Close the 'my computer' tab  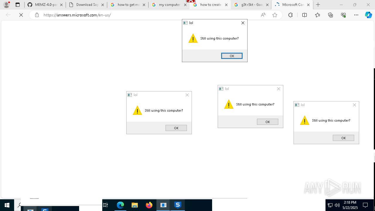[185, 5]
